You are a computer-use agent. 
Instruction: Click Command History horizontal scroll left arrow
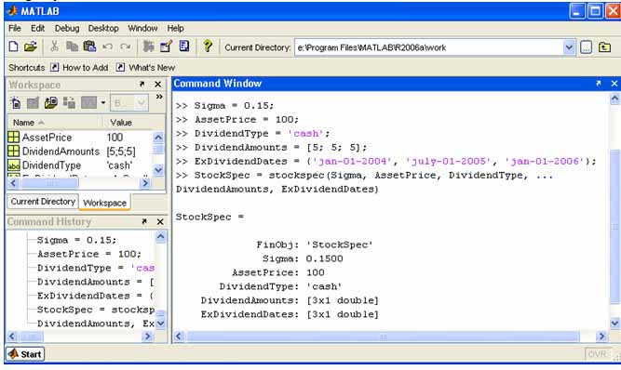(x=12, y=337)
